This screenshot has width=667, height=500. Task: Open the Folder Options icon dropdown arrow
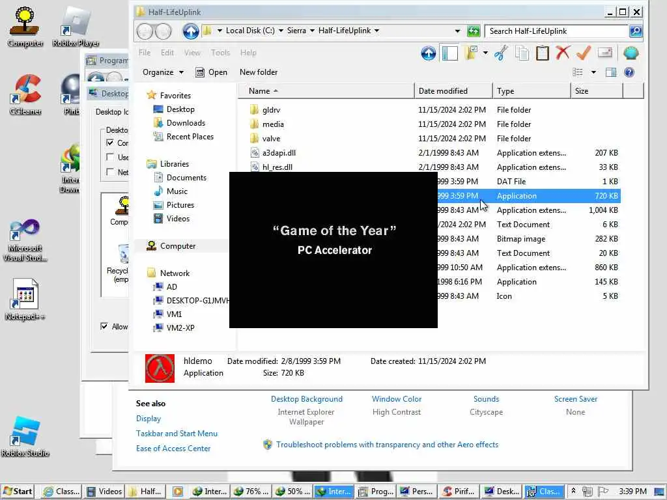pyautogui.click(x=485, y=53)
